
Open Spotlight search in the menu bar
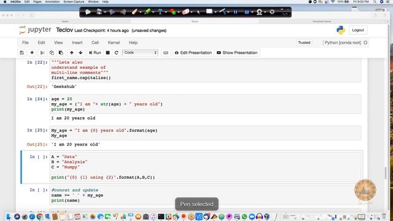[375, 2]
